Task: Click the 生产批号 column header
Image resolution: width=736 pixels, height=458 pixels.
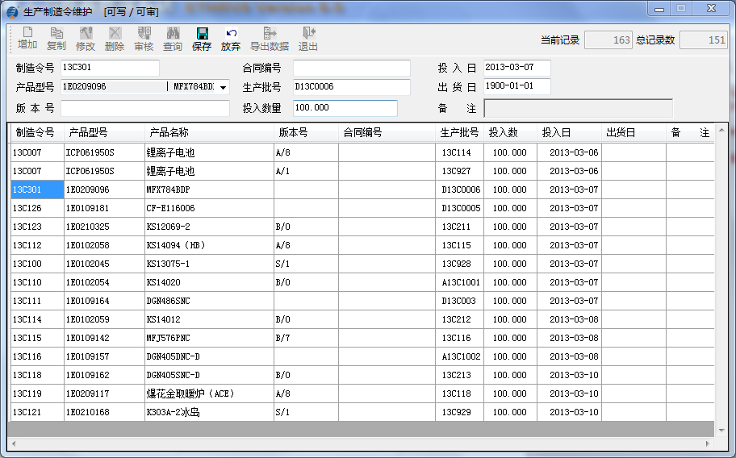Action: point(459,132)
